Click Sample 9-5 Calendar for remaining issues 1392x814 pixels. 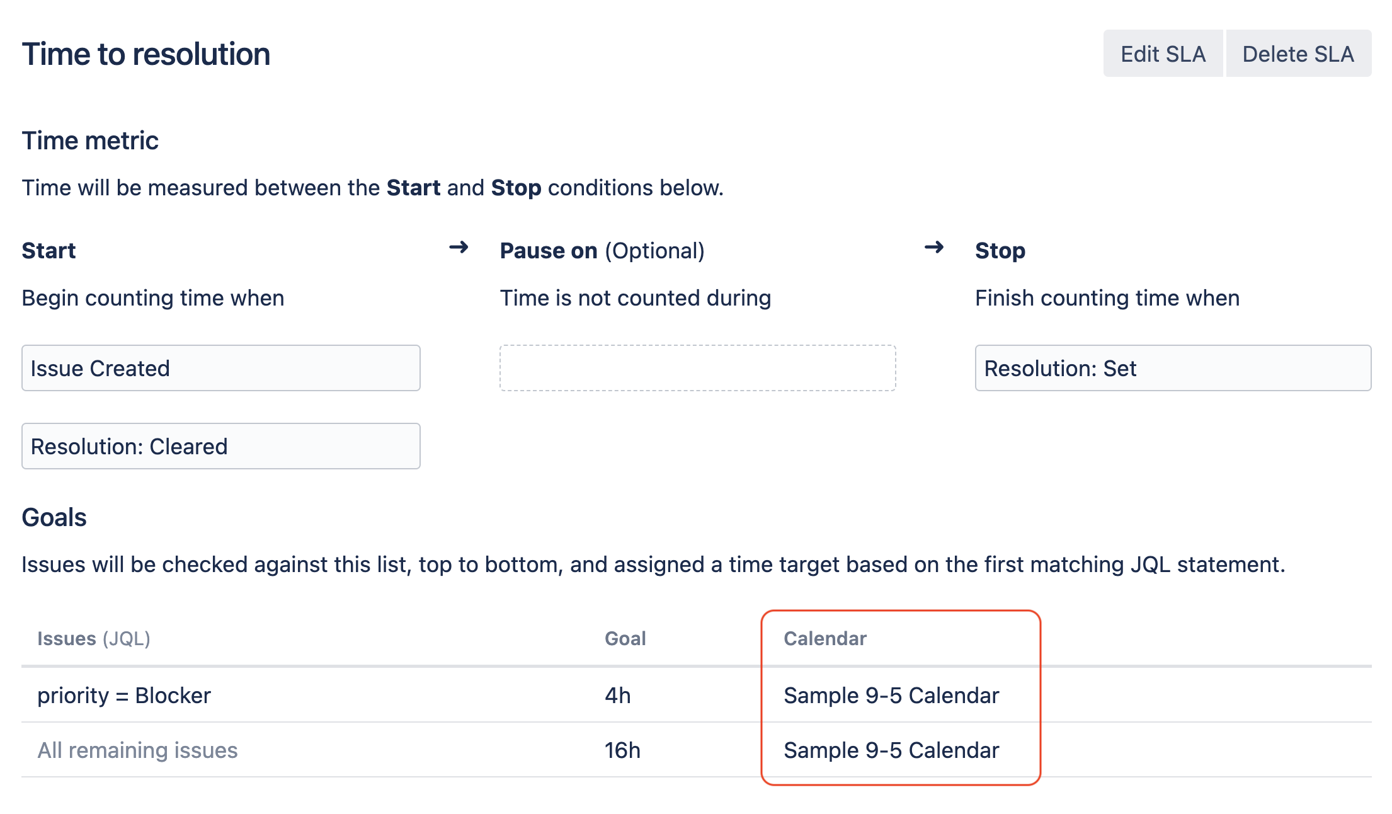coord(891,750)
